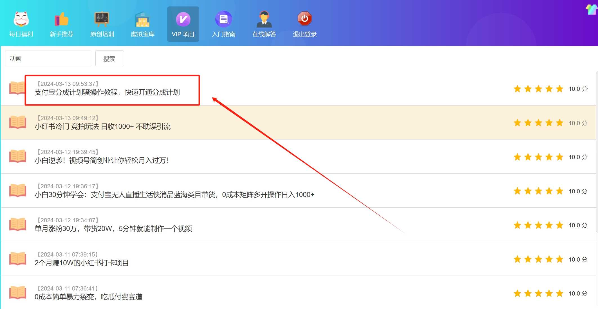598x309 pixels.
Task: Click book icon beside 小红书冷门 竞拍玩法
Action: click(x=18, y=122)
